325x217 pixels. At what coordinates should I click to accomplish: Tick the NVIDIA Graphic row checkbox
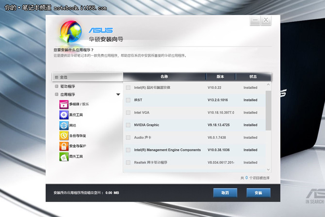pos(128,125)
